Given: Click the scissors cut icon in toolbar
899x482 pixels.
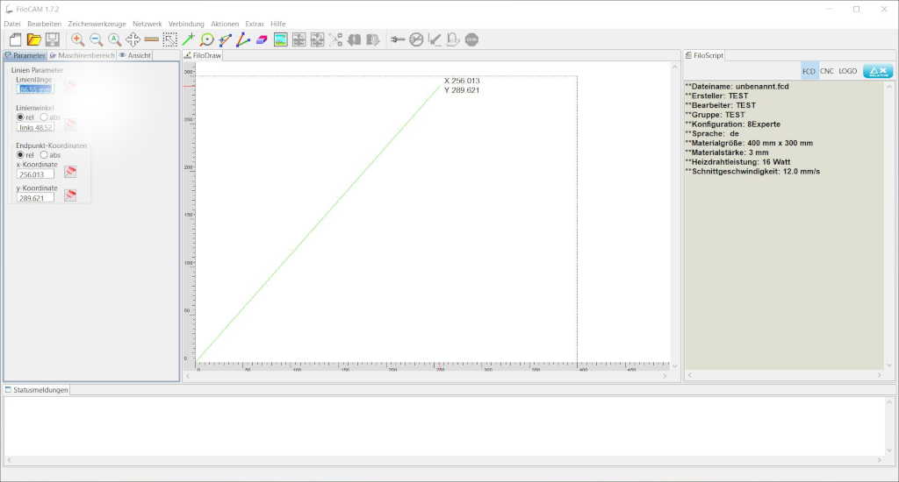Looking at the screenshot, I should pyautogui.click(x=336, y=39).
